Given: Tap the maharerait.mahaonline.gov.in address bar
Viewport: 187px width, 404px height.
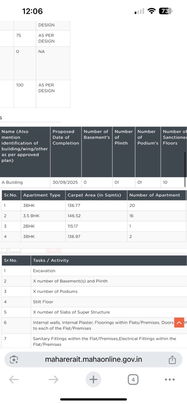Looking at the screenshot, I should point(93,359).
